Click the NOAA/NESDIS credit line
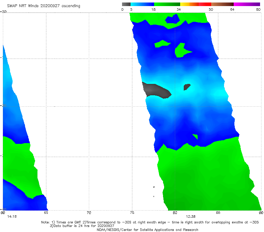The image size is (264, 232). tap(147, 230)
